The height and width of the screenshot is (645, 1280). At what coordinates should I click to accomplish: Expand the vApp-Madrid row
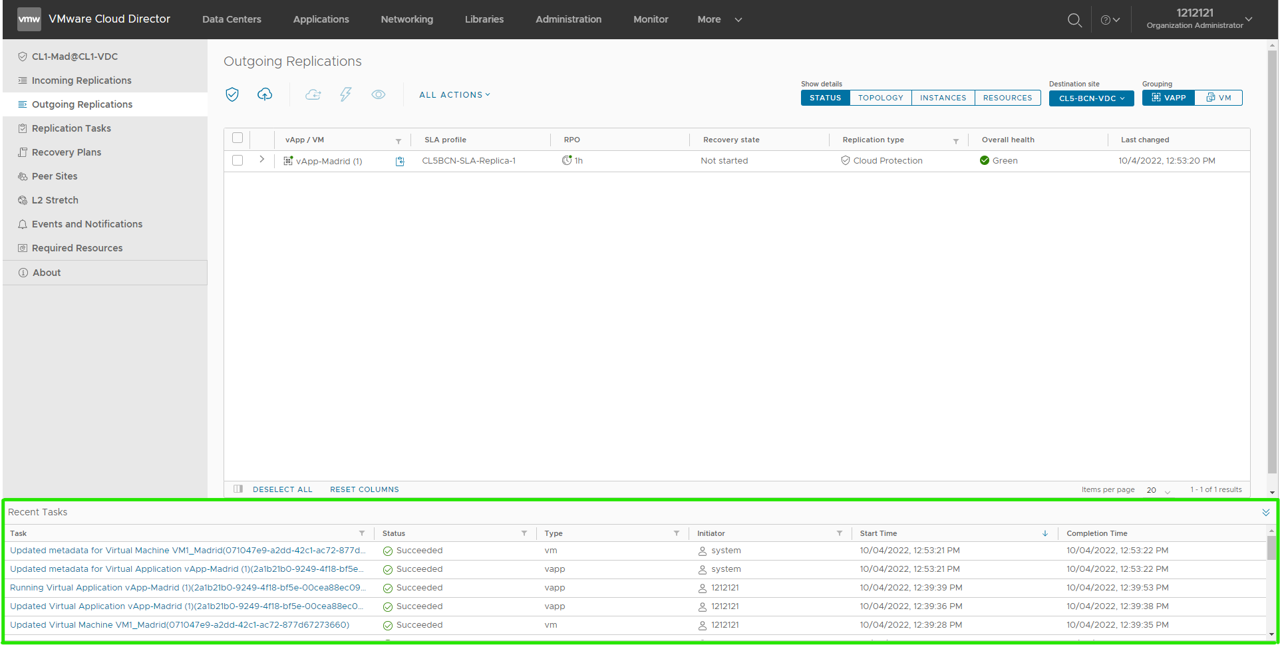coord(262,160)
